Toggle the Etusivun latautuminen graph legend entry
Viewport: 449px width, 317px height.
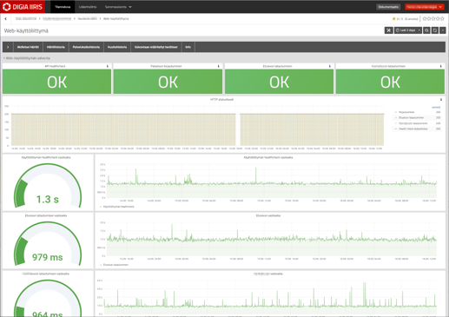[116, 265]
